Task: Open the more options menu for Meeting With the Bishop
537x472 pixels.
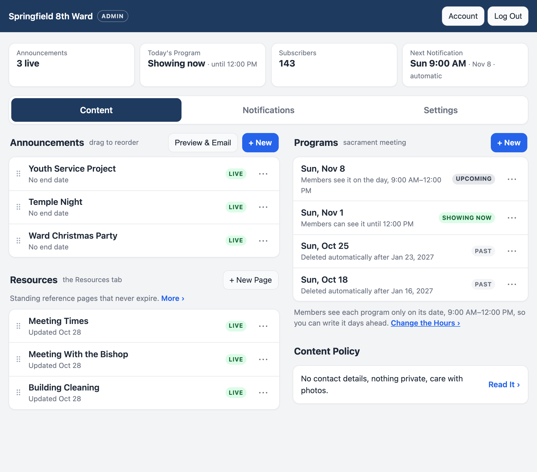Action: (x=263, y=359)
